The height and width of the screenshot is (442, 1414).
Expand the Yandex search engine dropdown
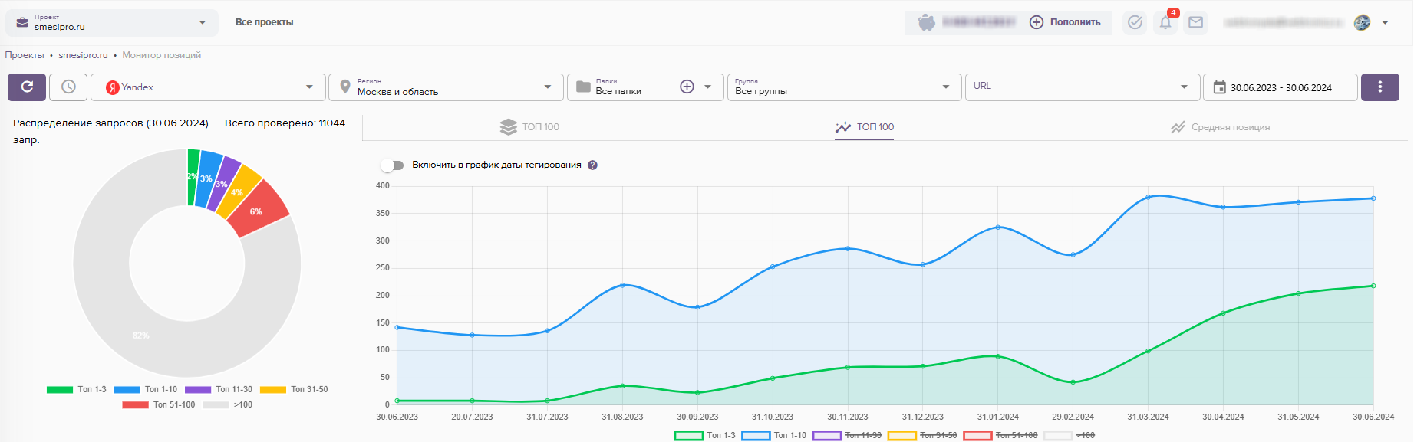[208, 87]
